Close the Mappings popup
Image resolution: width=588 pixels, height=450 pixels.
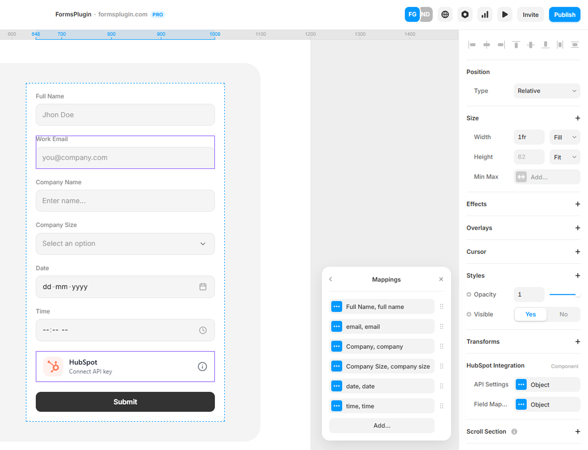[x=441, y=279]
